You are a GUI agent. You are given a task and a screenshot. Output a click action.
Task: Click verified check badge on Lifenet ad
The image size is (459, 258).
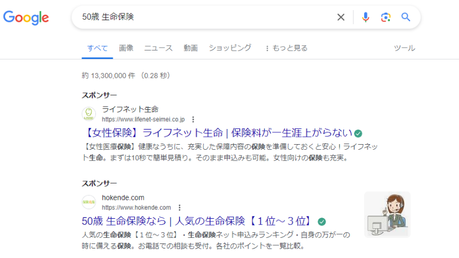tap(358, 133)
